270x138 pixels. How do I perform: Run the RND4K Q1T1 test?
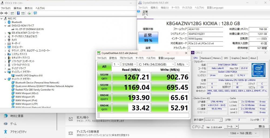click(x=104, y=108)
